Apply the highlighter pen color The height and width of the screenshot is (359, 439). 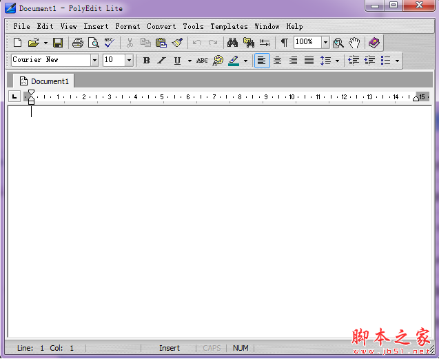tap(234, 60)
